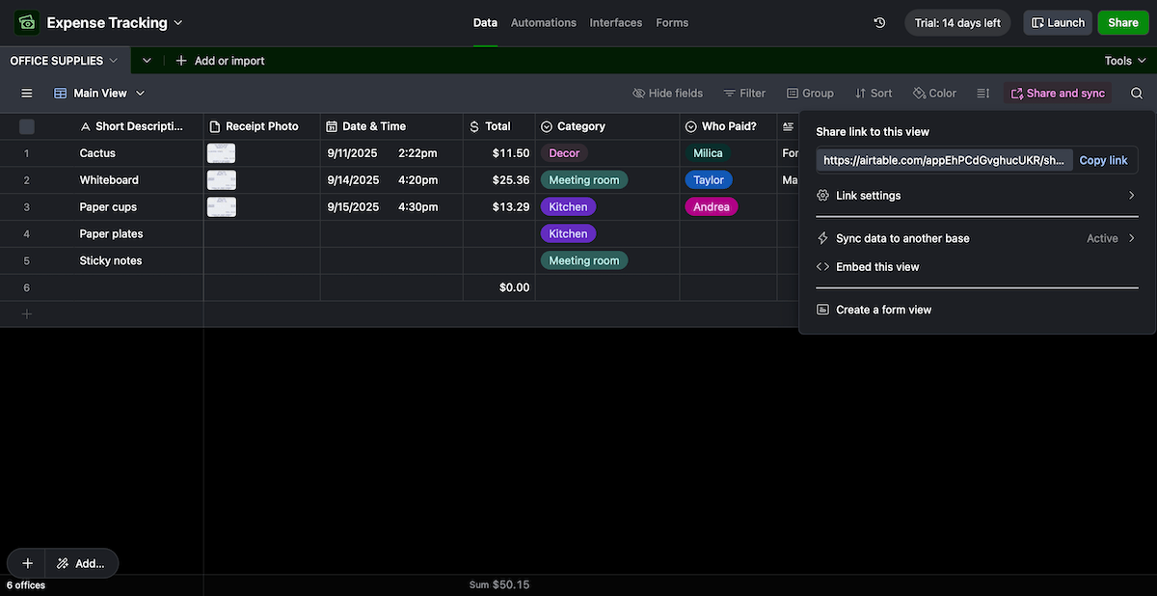Image resolution: width=1157 pixels, height=596 pixels.
Task: Open the Hide fields menu
Action: click(667, 93)
